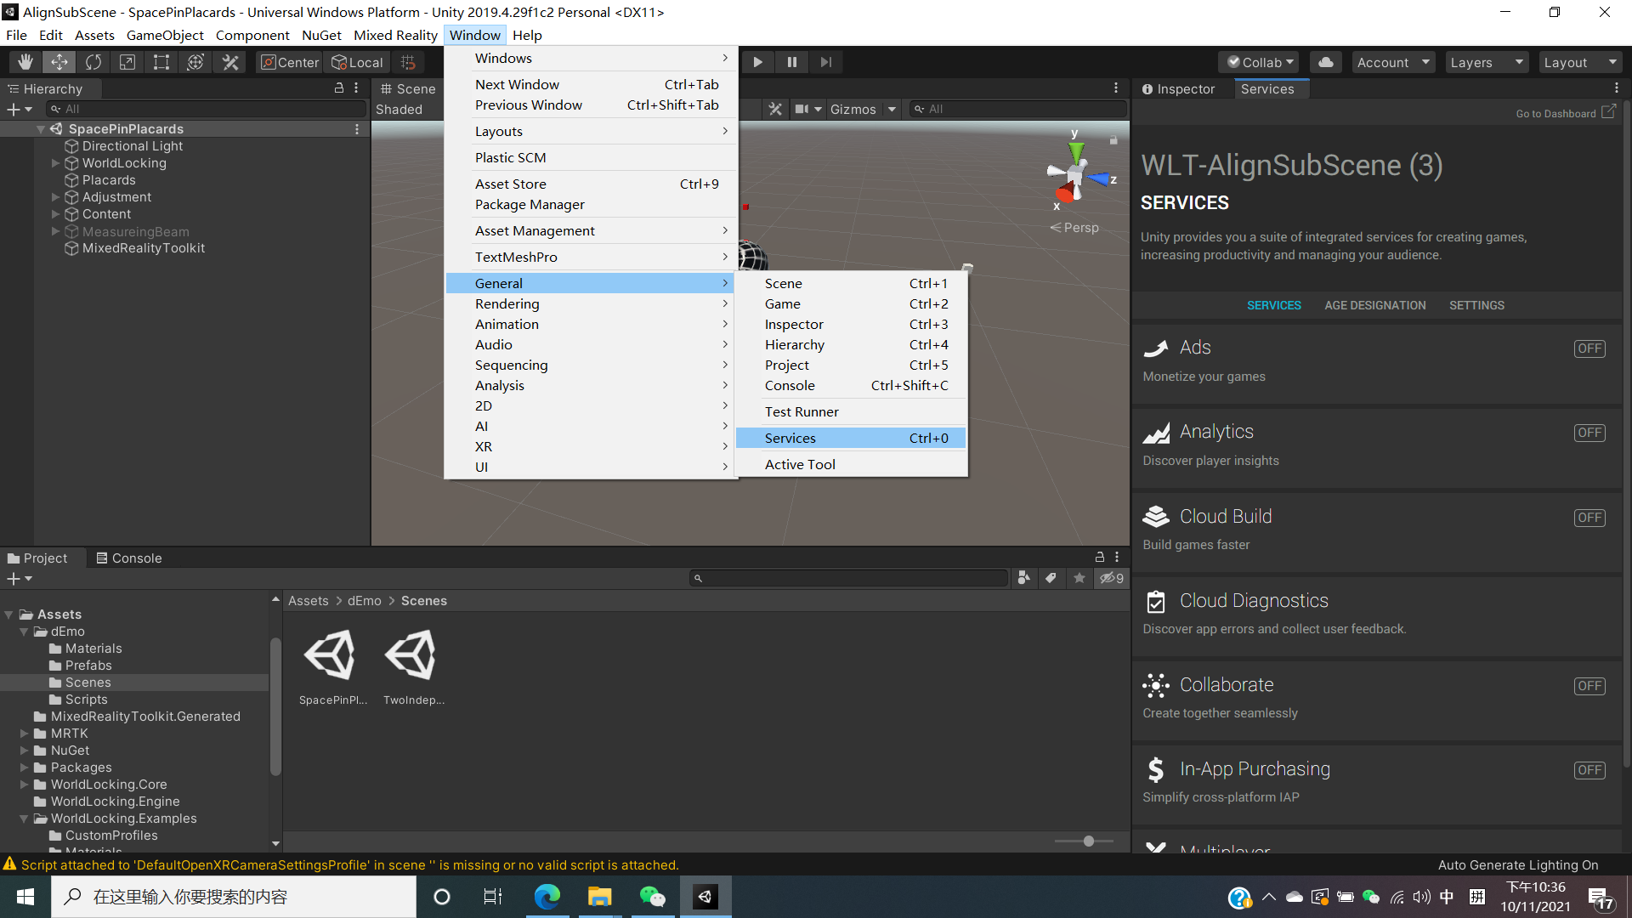
Task: Open the Account dropdown
Action: tap(1392, 62)
